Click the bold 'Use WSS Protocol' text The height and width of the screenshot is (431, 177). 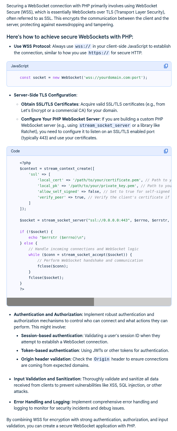[x=32, y=46]
